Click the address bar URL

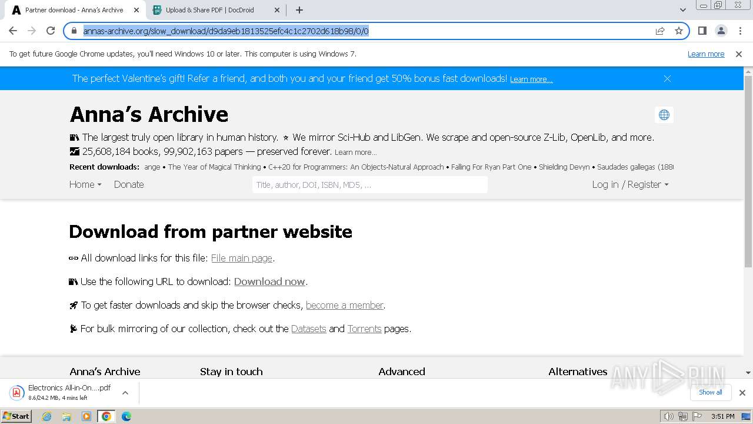point(226,31)
